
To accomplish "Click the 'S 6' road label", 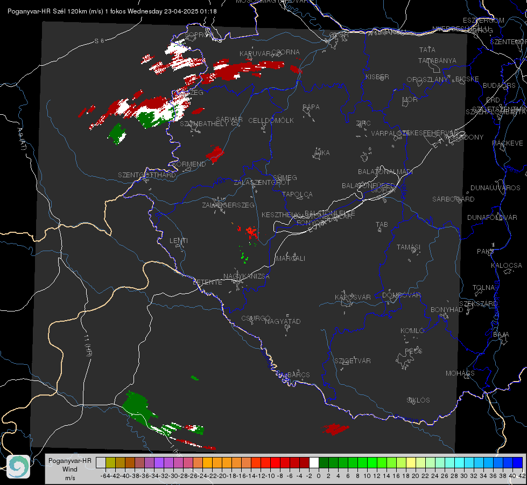I will (99, 41).
